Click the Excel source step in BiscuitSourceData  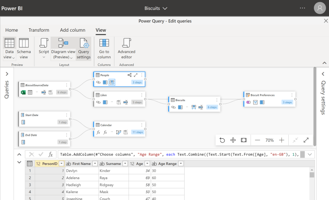(23, 92)
